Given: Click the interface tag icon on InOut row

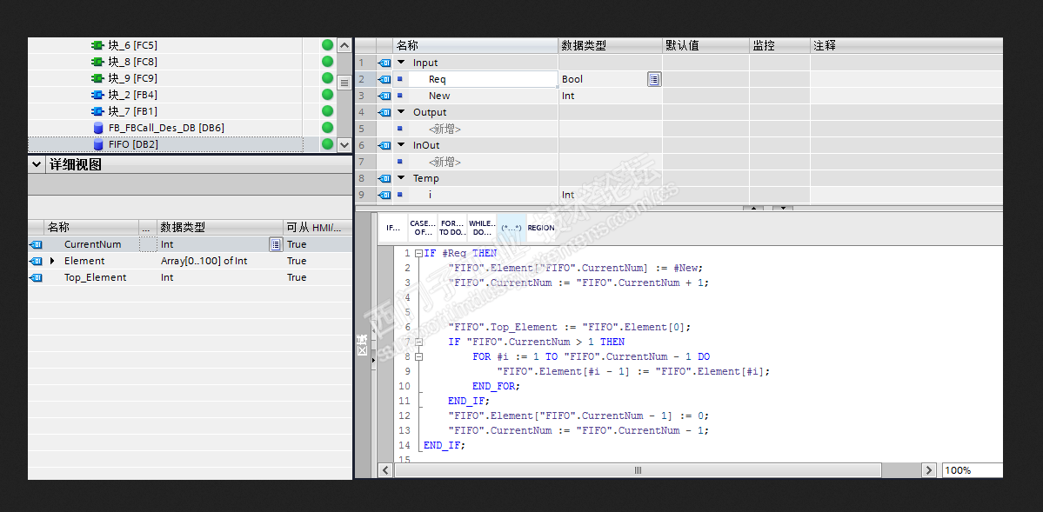Looking at the screenshot, I should coord(384,145).
